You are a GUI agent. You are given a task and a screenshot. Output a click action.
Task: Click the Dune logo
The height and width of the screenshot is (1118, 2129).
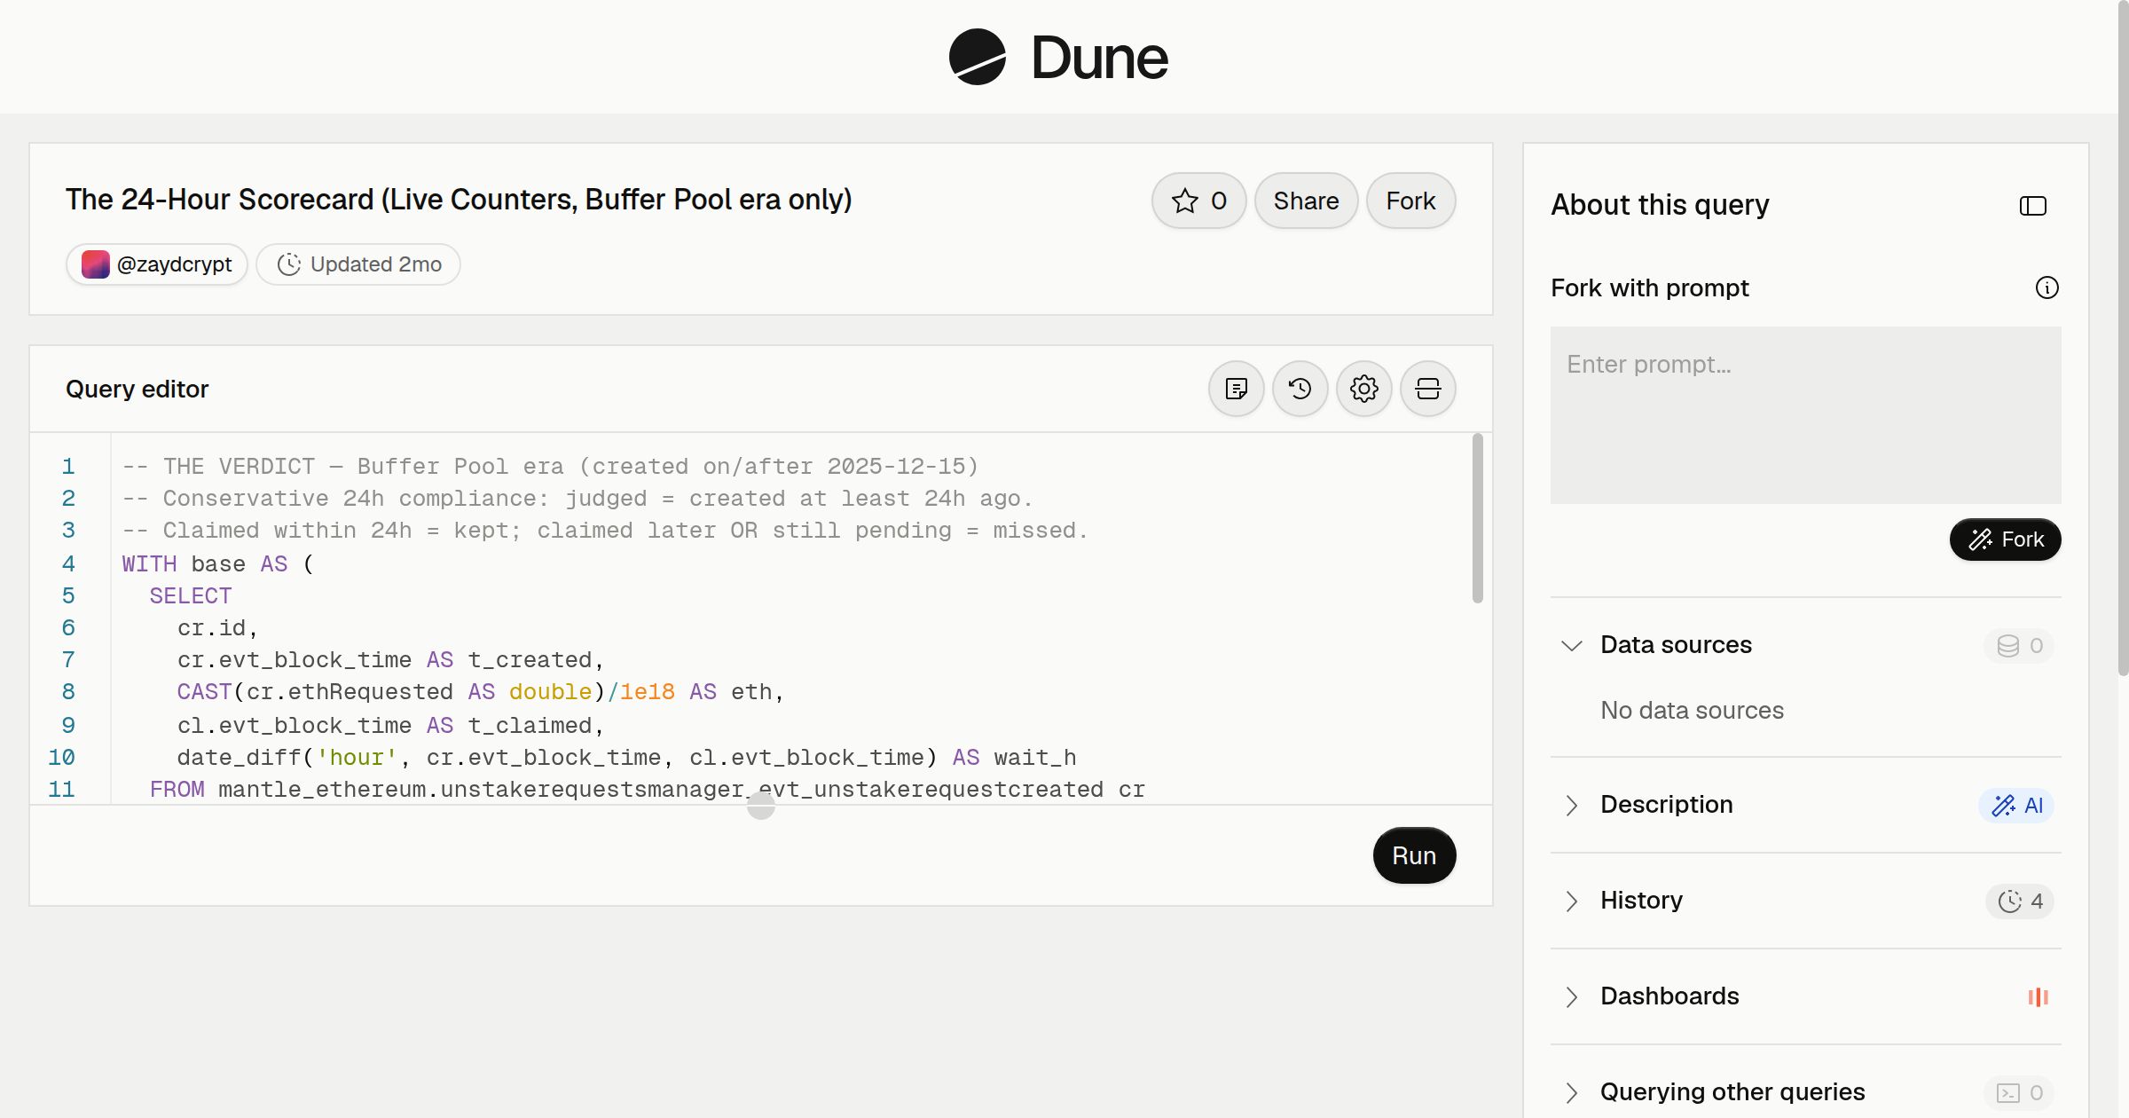[1058, 57]
